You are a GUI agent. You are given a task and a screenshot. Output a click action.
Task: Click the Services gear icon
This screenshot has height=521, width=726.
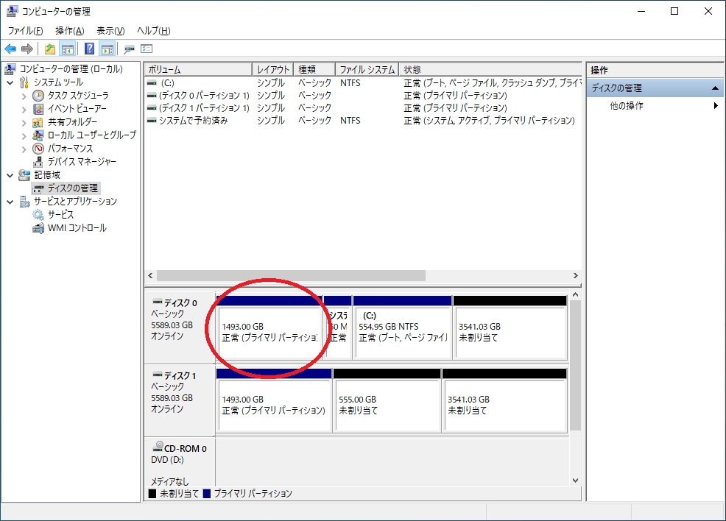click(x=38, y=215)
